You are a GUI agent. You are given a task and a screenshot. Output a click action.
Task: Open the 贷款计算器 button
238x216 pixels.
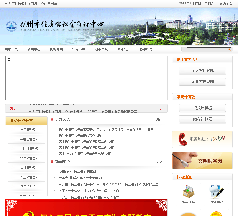pos(202,108)
